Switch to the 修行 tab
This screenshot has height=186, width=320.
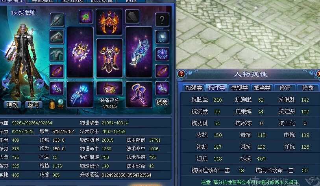(x=285, y=88)
